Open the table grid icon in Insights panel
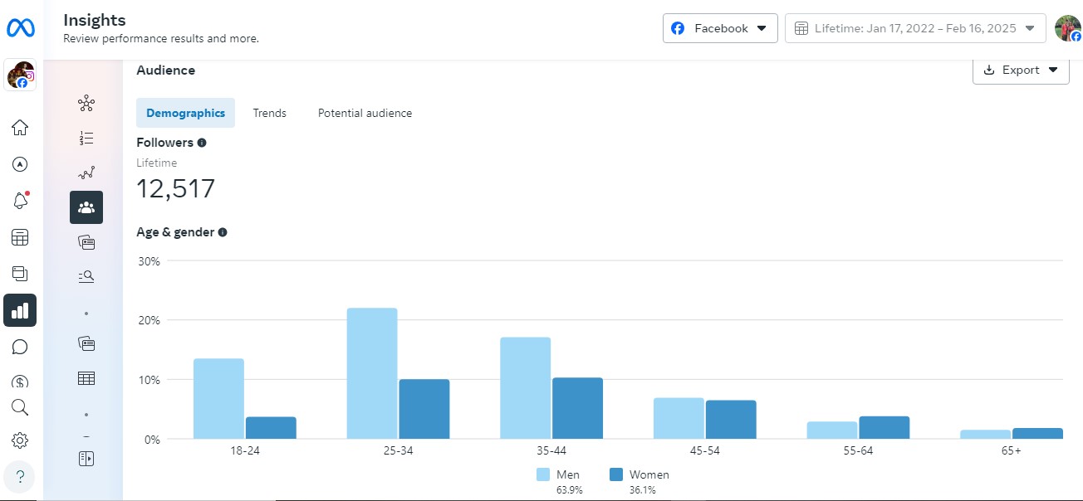This screenshot has height=501, width=1083. (86, 378)
